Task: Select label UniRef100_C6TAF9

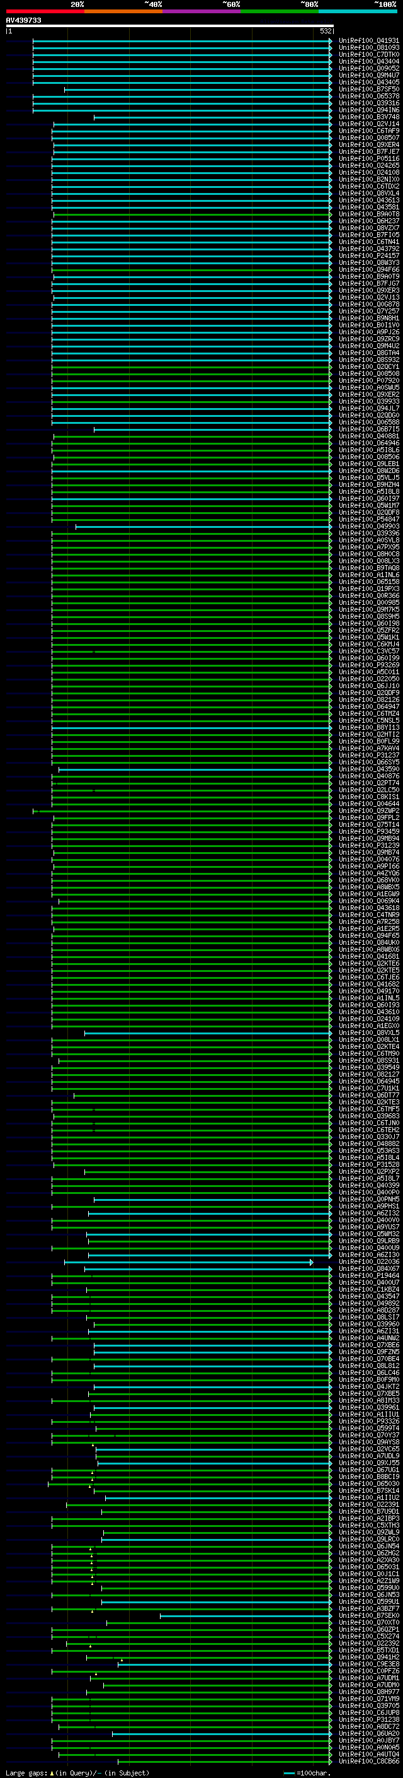Action: (368, 131)
